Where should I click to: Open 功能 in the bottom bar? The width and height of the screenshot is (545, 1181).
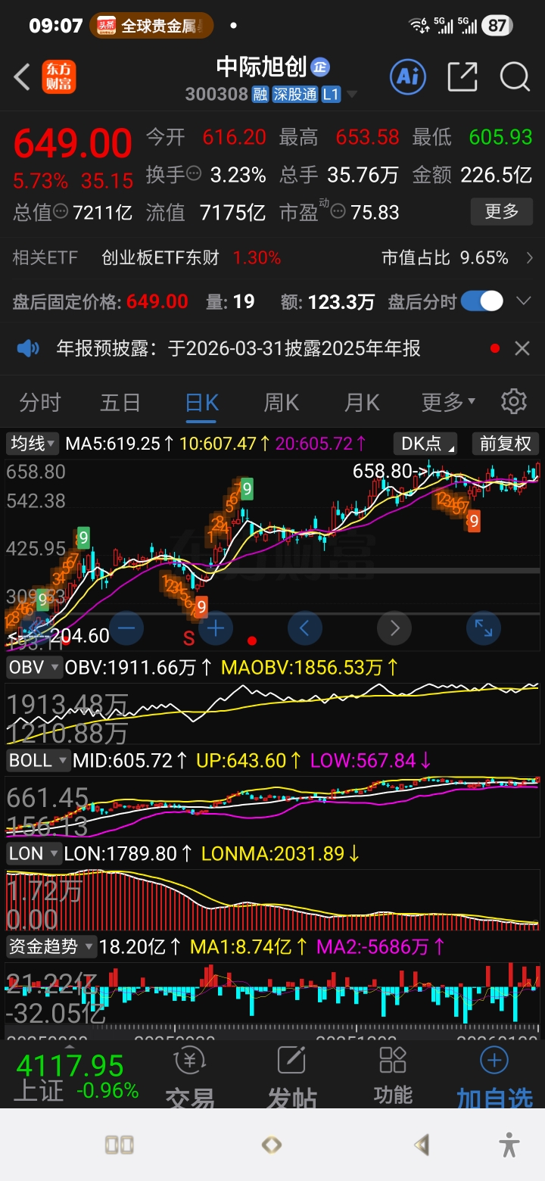click(x=393, y=1077)
